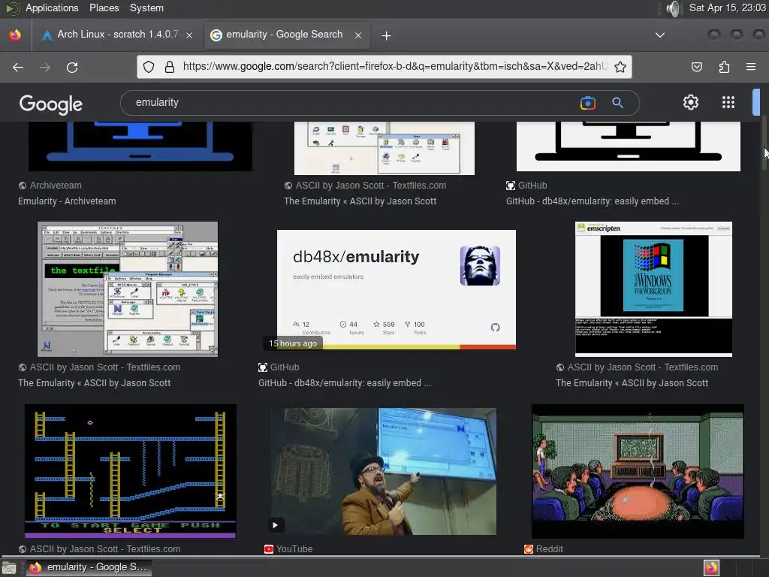Viewport: 769px width, 577px height.
Task: Open '15 hours ago' badge on GitHub card
Action: click(293, 343)
